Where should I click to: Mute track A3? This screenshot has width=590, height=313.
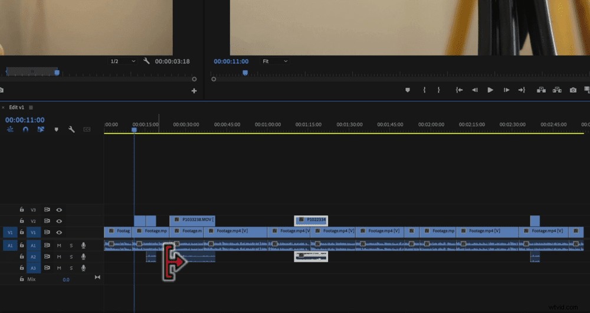coord(59,268)
